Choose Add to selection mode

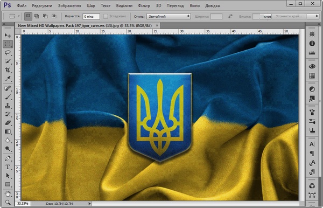coord(37,16)
